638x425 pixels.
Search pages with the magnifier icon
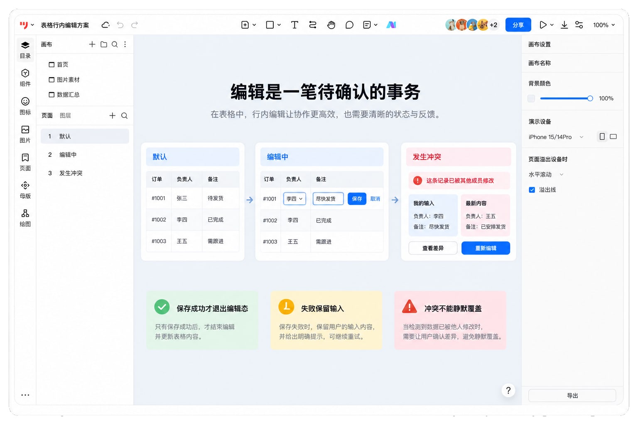(124, 116)
